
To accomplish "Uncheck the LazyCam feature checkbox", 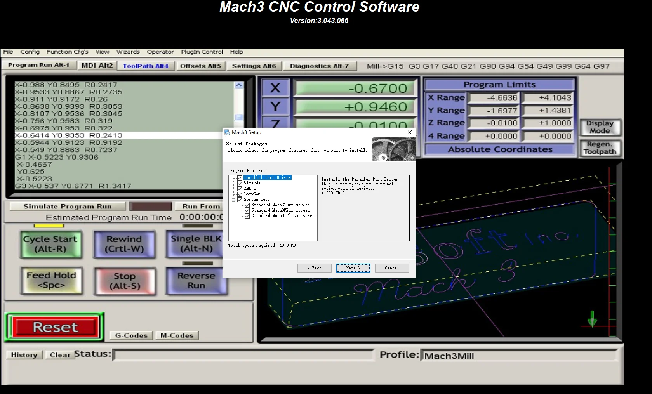I will tap(240, 194).
